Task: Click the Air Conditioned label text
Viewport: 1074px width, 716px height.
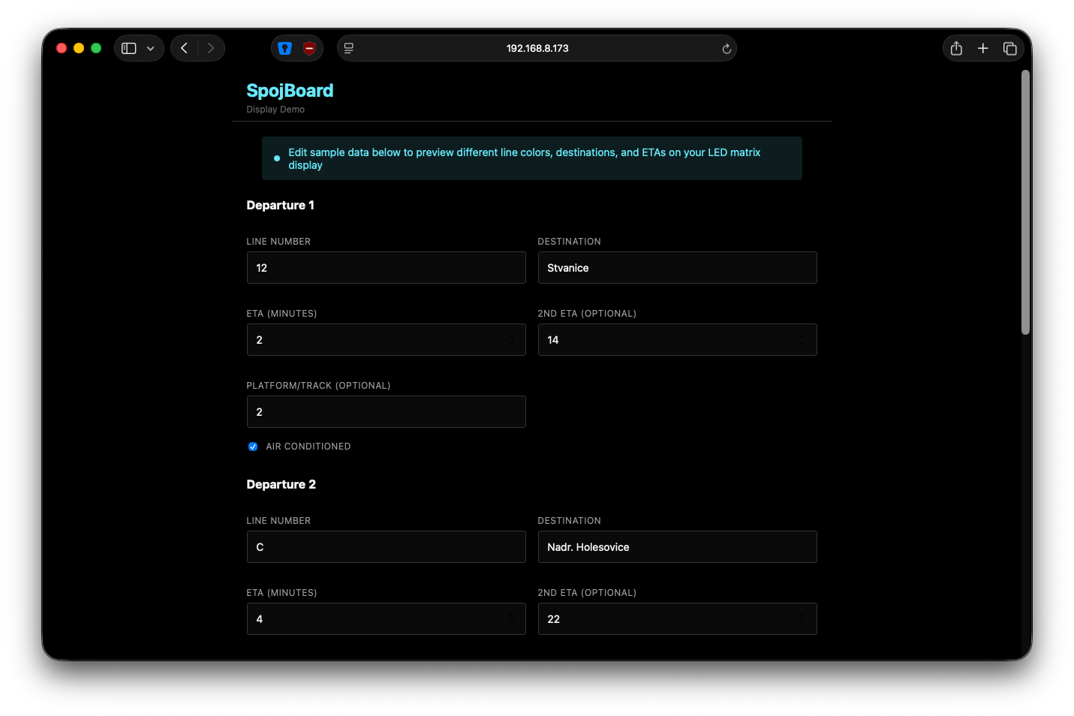Action: (x=308, y=447)
